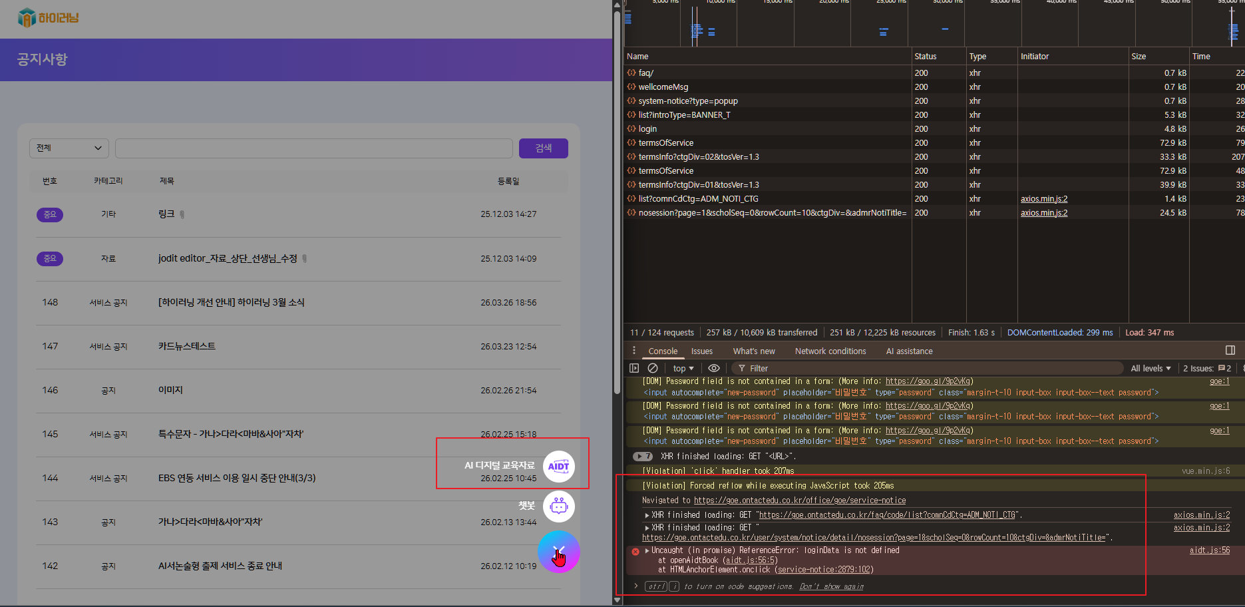The height and width of the screenshot is (607, 1245).
Task: Open the All levels log filter dropdown
Action: [1151, 368]
